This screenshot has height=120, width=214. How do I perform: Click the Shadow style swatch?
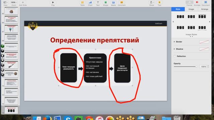tap(204, 49)
